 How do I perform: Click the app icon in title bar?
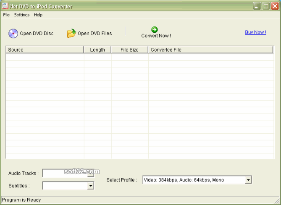point(5,6)
